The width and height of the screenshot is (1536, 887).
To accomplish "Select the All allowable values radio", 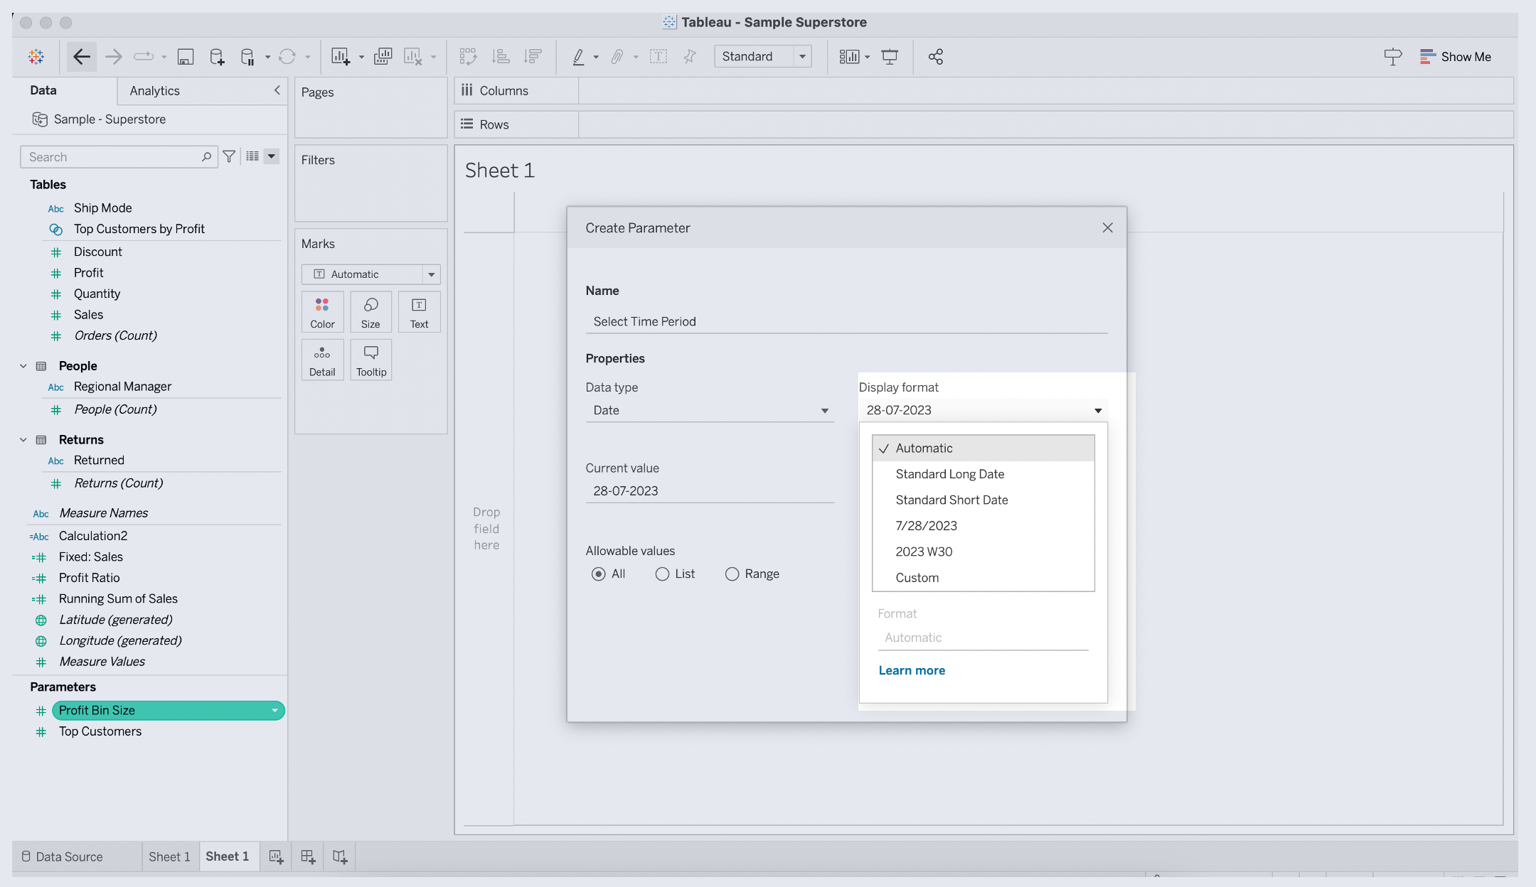I will pyautogui.click(x=599, y=574).
